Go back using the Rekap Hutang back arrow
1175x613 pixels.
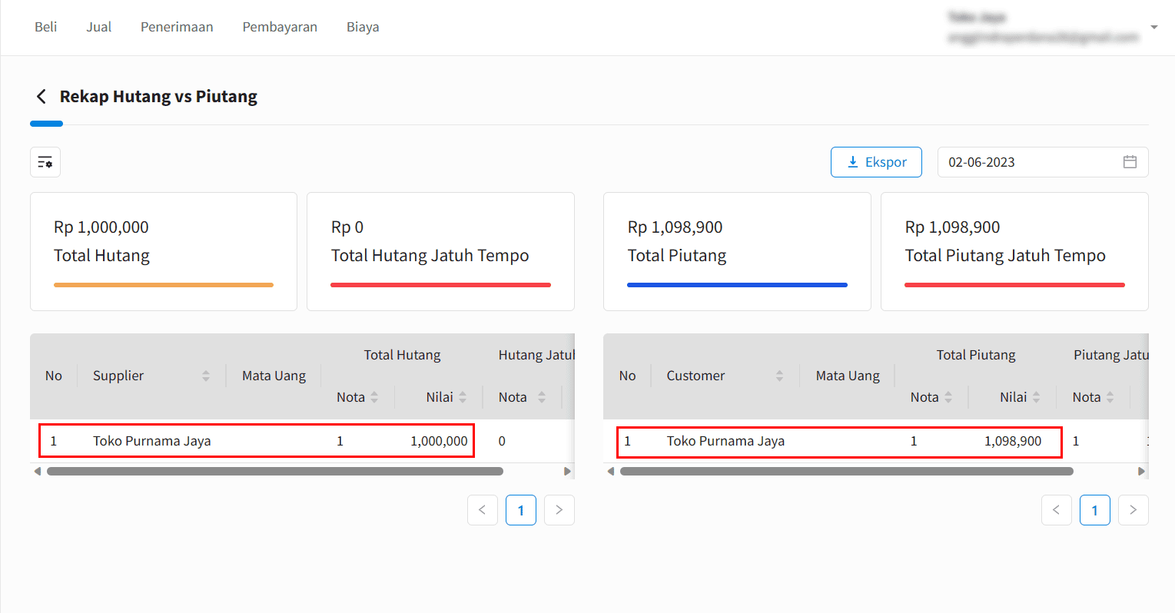[41, 97]
